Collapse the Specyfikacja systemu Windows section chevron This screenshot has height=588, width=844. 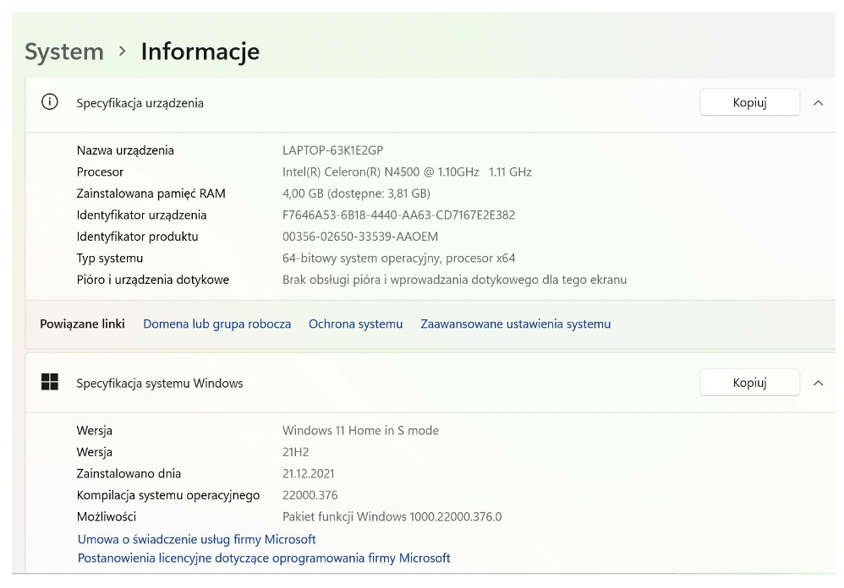[818, 383]
